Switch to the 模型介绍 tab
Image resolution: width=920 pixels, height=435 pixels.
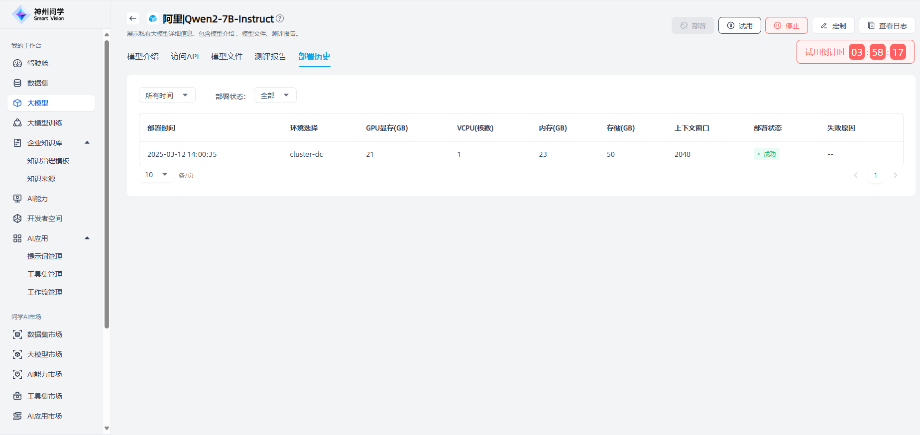(x=143, y=57)
